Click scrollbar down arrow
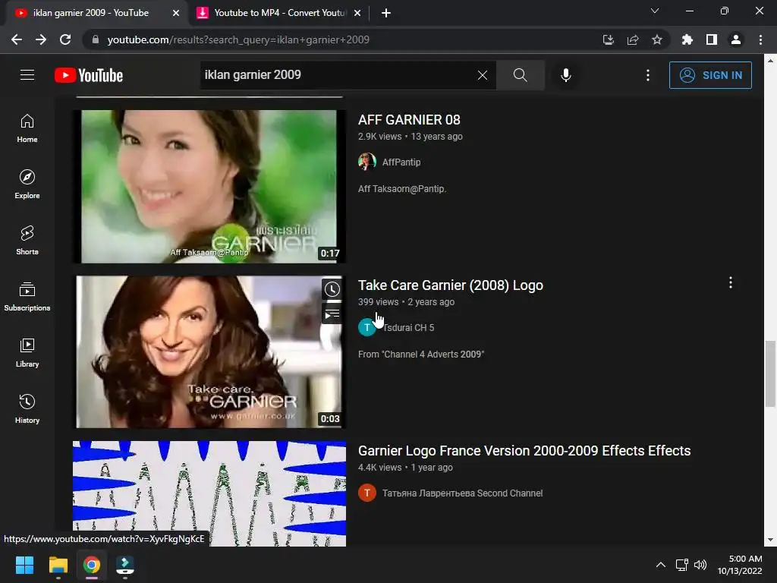 click(770, 540)
